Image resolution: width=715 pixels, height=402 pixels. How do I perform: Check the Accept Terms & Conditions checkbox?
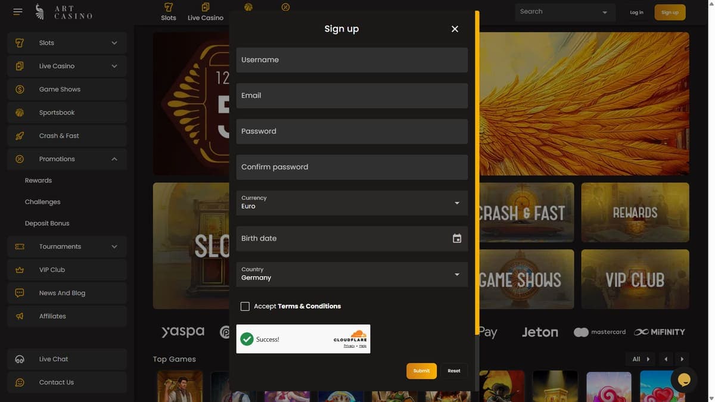(245, 306)
